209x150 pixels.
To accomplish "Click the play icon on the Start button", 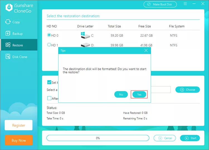I will [187, 138].
